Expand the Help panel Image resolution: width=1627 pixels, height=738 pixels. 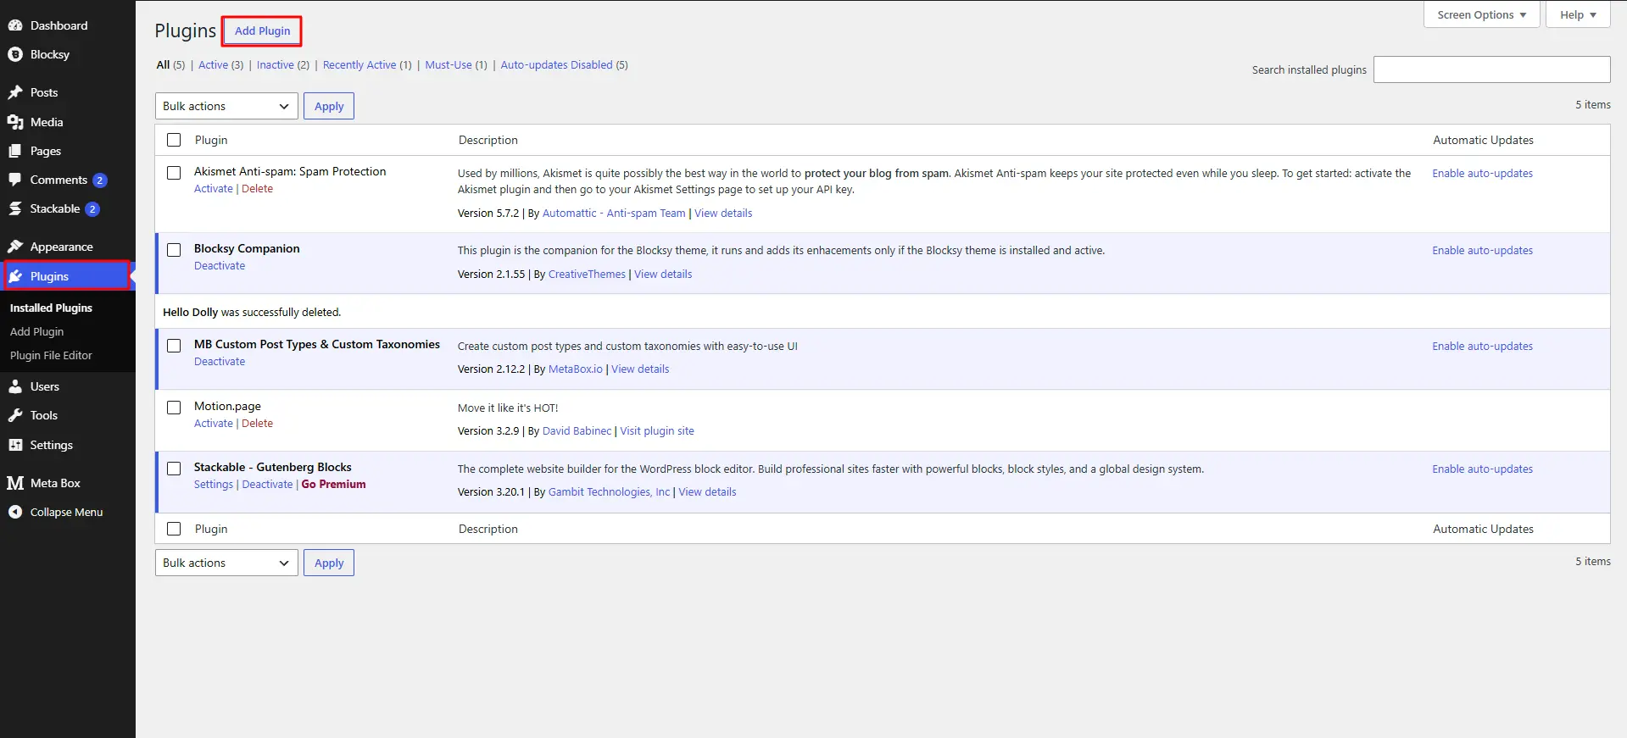[x=1578, y=14]
